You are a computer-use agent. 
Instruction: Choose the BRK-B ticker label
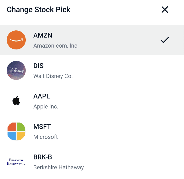tap(43, 157)
